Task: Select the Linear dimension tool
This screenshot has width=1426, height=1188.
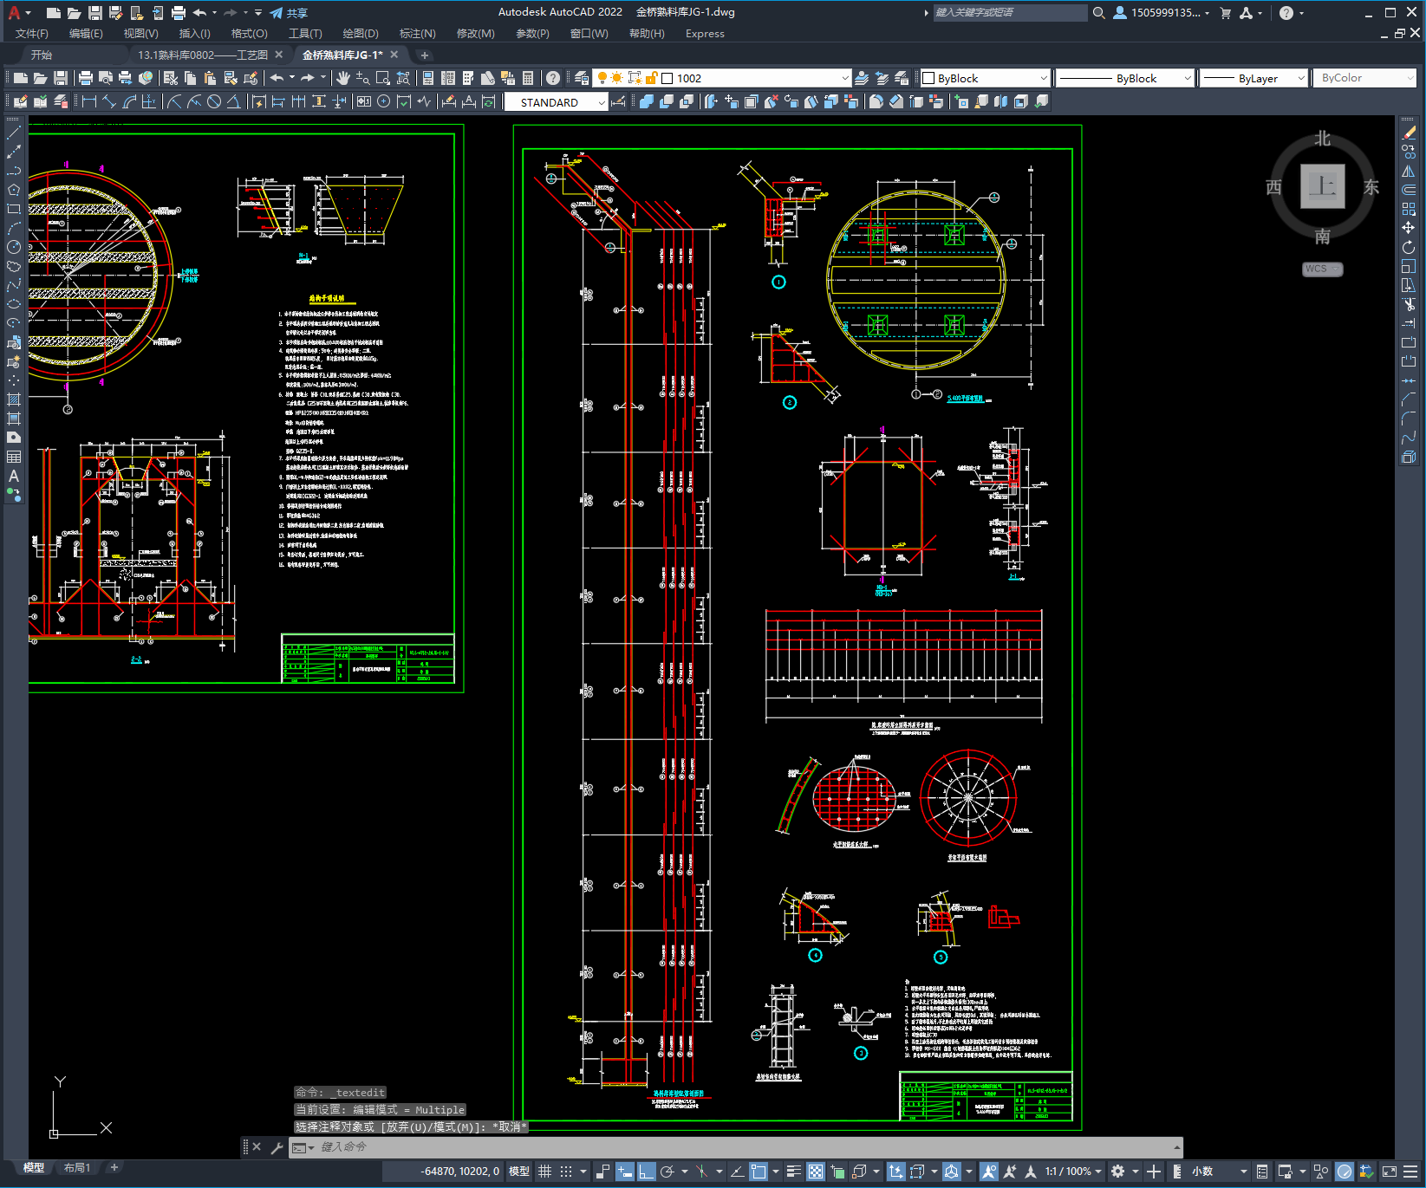Action: click(x=88, y=101)
